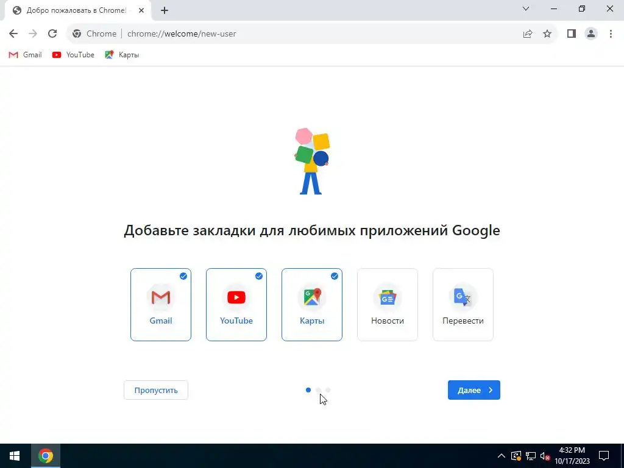Close the Welcome to Chrome tab

(141, 11)
